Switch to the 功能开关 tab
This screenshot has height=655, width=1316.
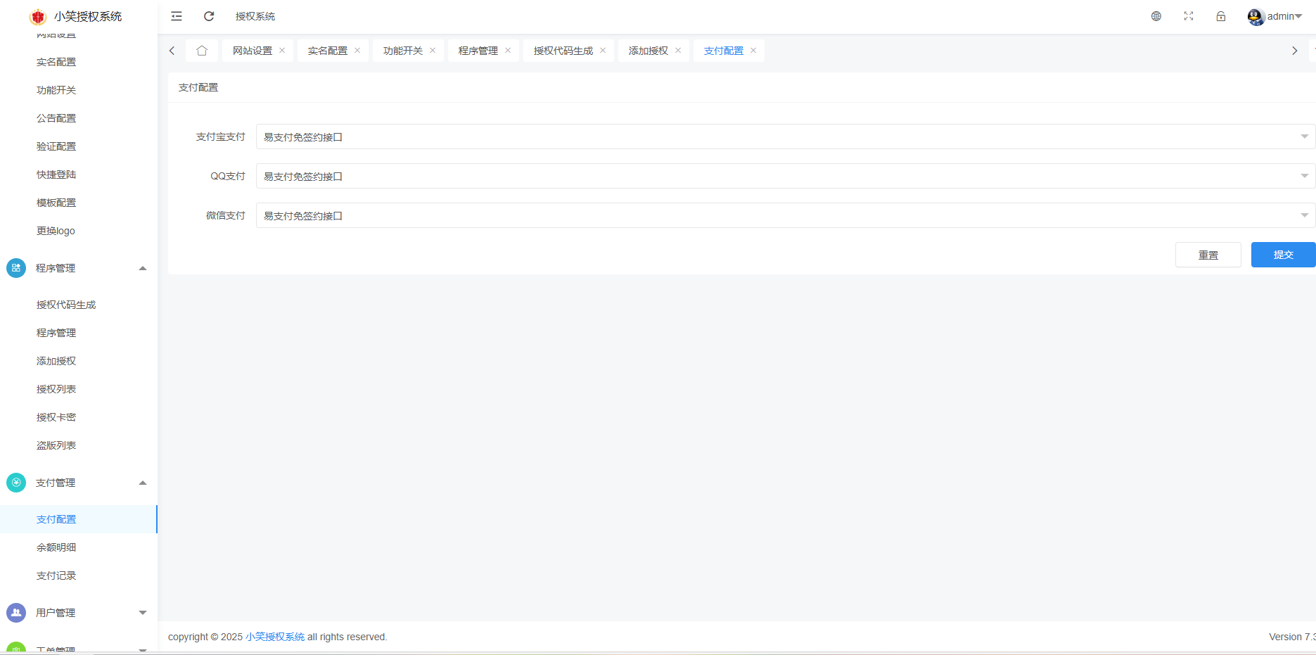coord(403,51)
